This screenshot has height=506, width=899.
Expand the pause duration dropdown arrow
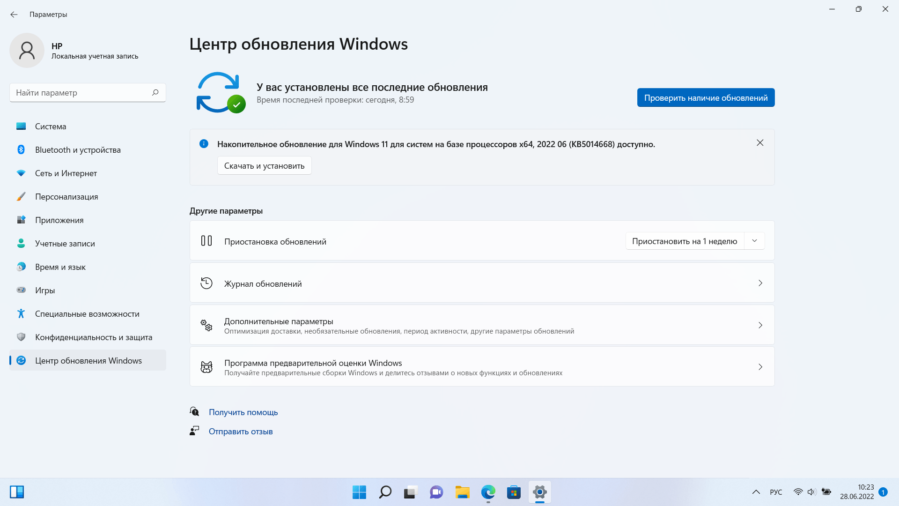point(754,241)
